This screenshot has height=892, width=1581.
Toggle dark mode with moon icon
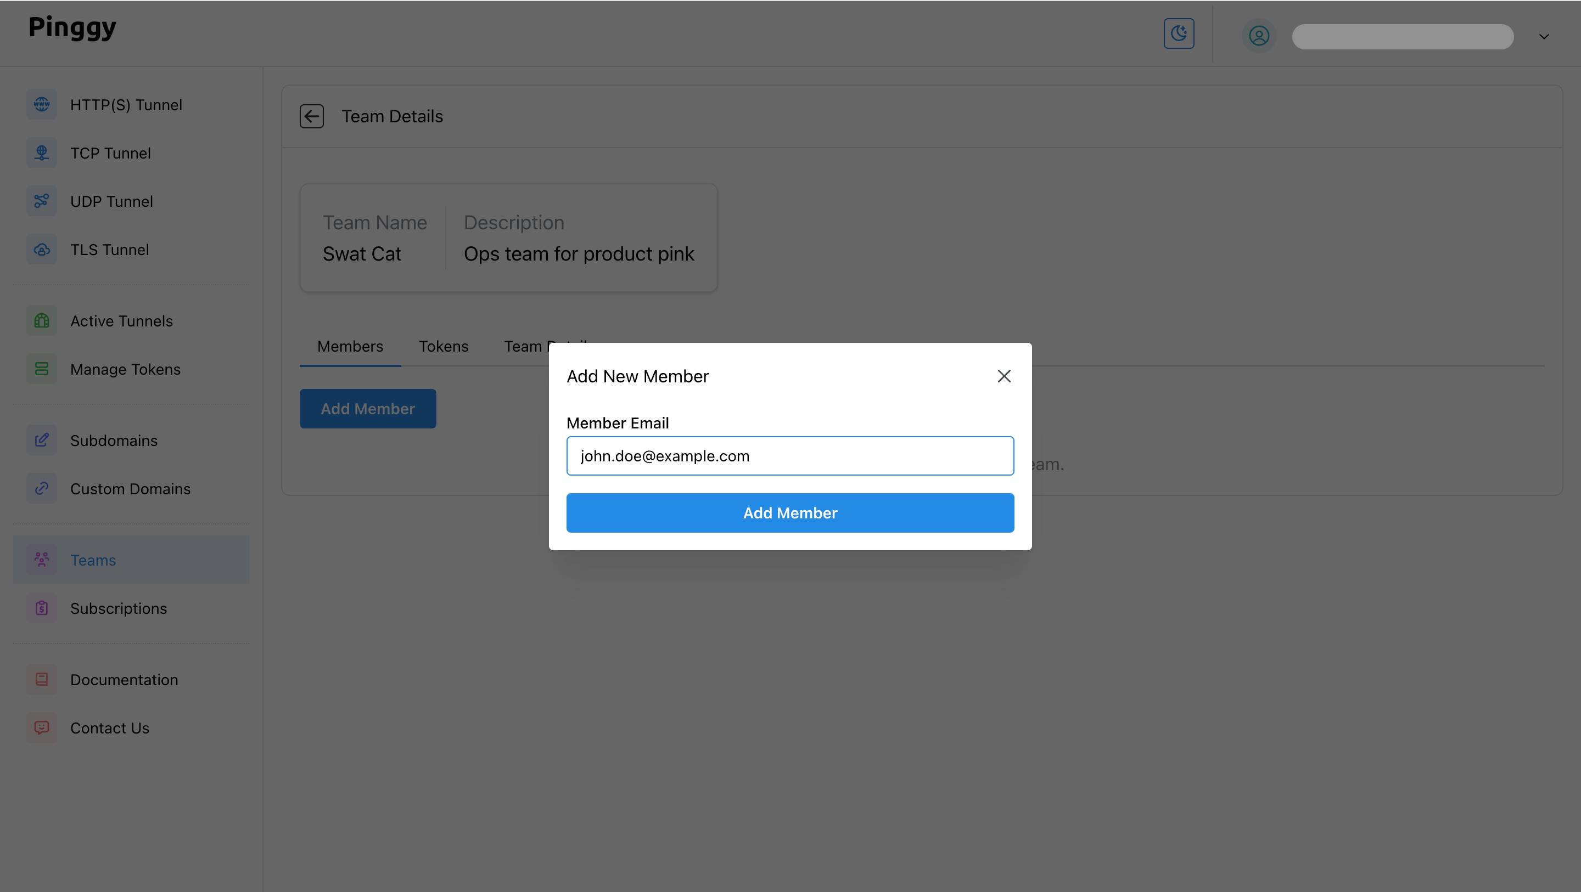pyautogui.click(x=1179, y=33)
